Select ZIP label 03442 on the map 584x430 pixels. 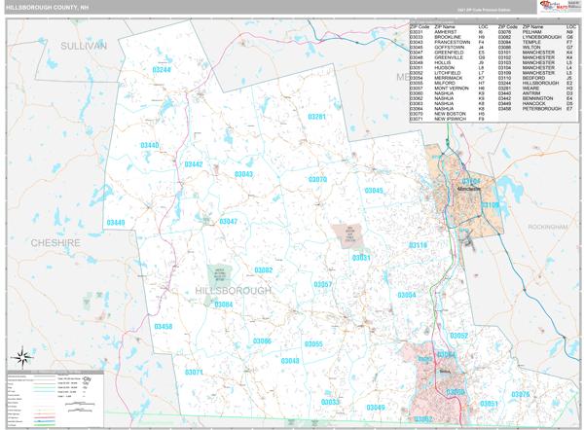(194, 164)
